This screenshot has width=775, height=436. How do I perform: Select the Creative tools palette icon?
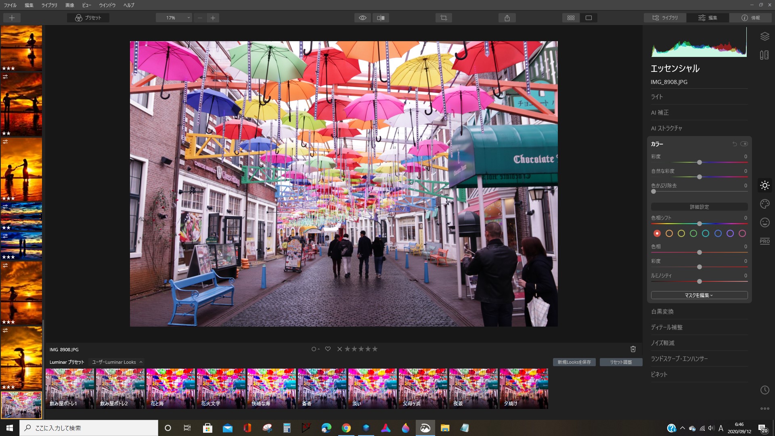pyautogui.click(x=765, y=204)
